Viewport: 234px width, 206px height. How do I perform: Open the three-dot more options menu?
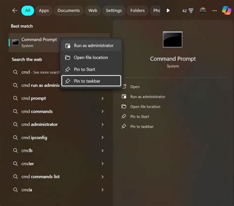214,11
